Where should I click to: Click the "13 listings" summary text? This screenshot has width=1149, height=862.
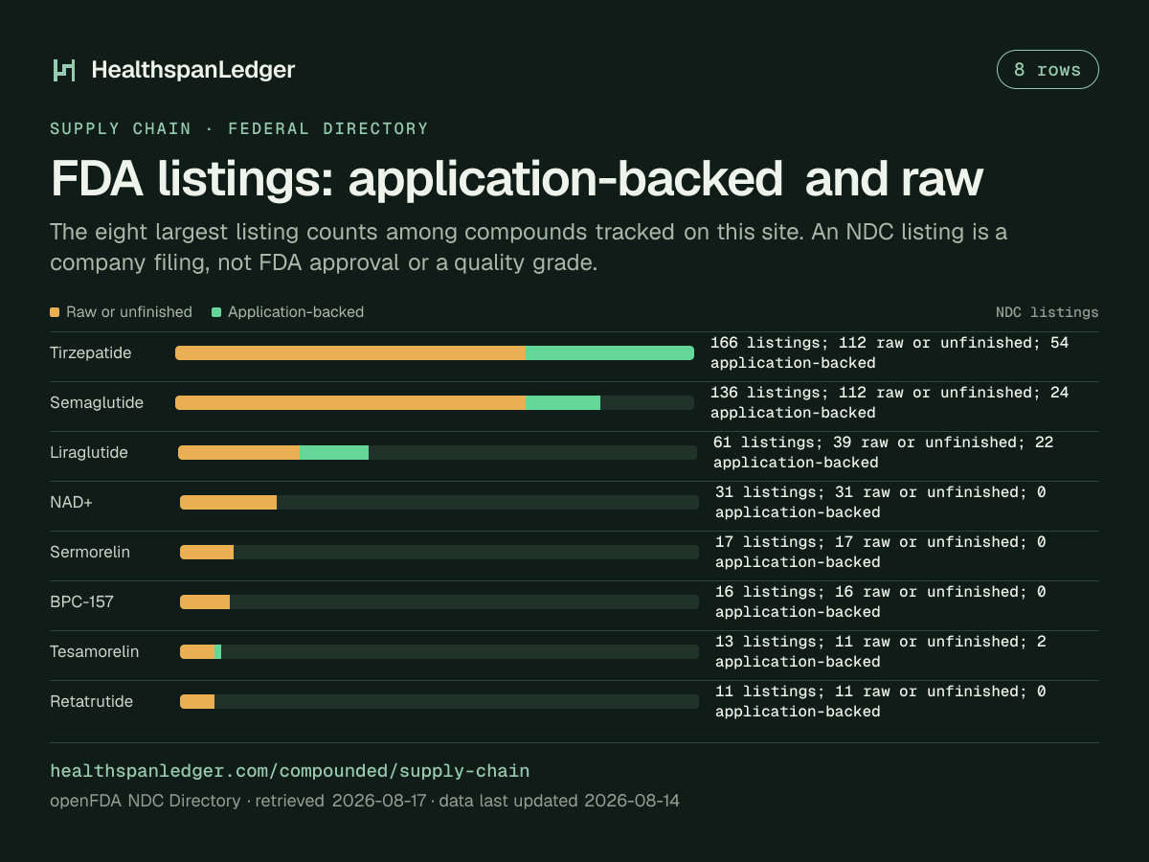tap(881, 651)
